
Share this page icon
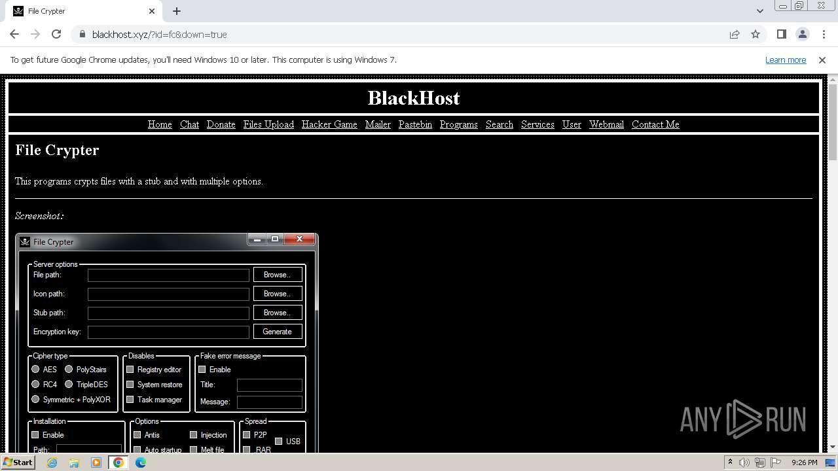click(x=735, y=34)
